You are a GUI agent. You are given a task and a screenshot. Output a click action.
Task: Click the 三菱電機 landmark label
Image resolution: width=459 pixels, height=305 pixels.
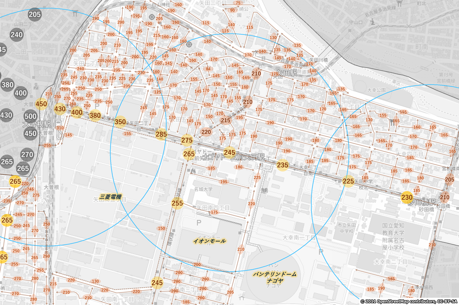[x=110, y=197]
